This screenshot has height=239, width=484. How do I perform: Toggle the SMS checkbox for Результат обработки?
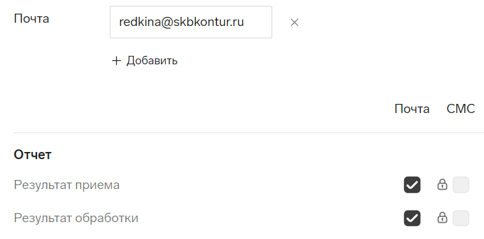point(461,218)
